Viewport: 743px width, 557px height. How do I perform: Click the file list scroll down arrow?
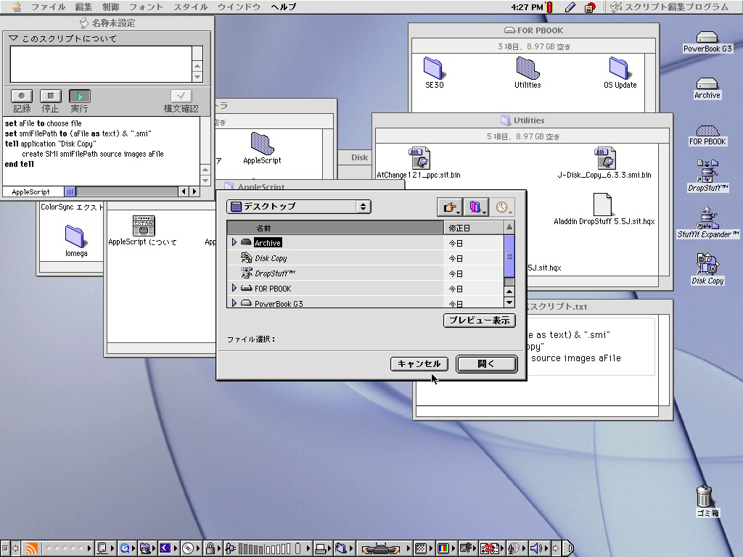509,302
